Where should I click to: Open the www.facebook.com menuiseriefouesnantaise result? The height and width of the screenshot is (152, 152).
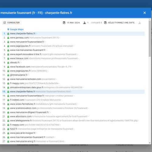(x=40, y=67)
